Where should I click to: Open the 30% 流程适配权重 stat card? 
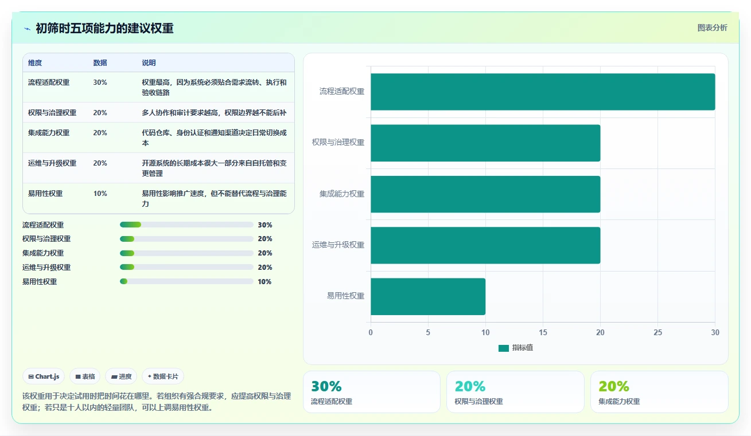372,392
